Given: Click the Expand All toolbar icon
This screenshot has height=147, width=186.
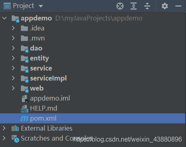Looking at the screenshot, I should 134,6.
